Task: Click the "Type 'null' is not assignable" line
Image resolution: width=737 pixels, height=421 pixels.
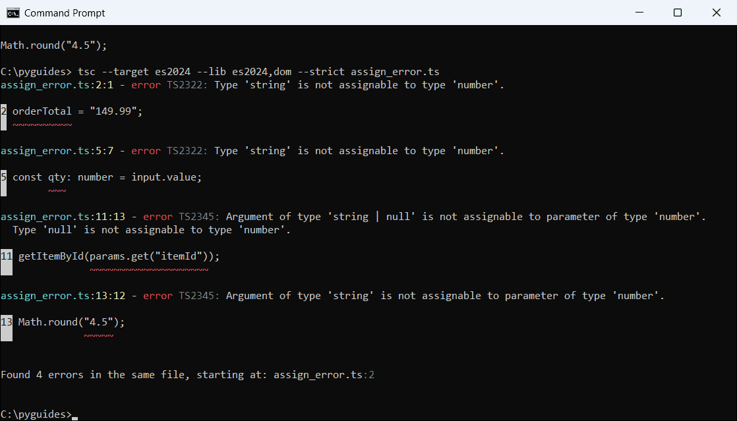Action: tap(152, 230)
